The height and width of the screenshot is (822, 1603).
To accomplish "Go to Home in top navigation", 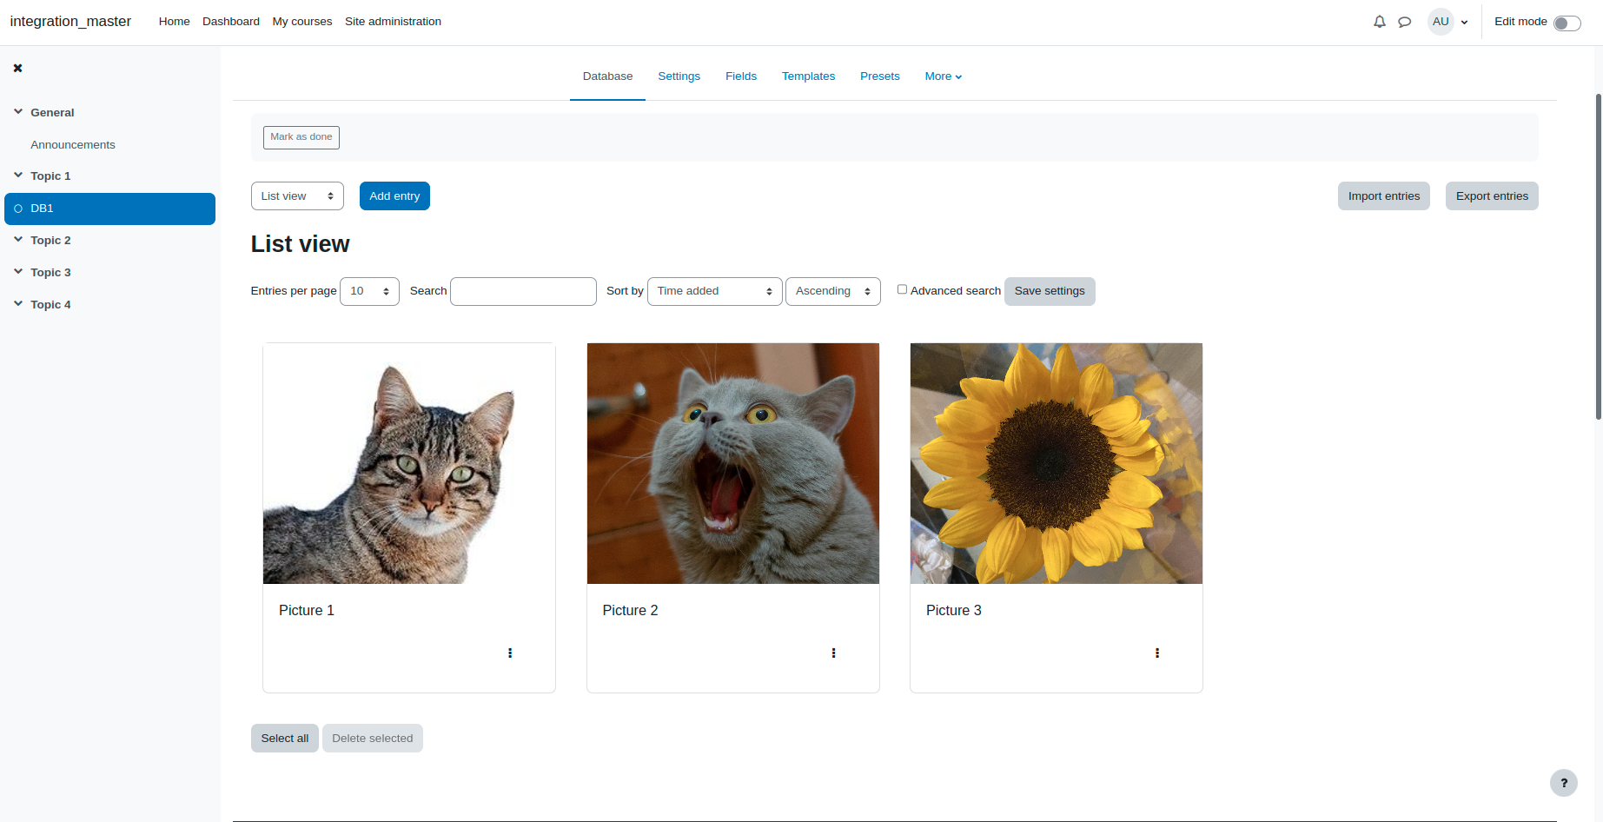I will click(x=174, y=22).
